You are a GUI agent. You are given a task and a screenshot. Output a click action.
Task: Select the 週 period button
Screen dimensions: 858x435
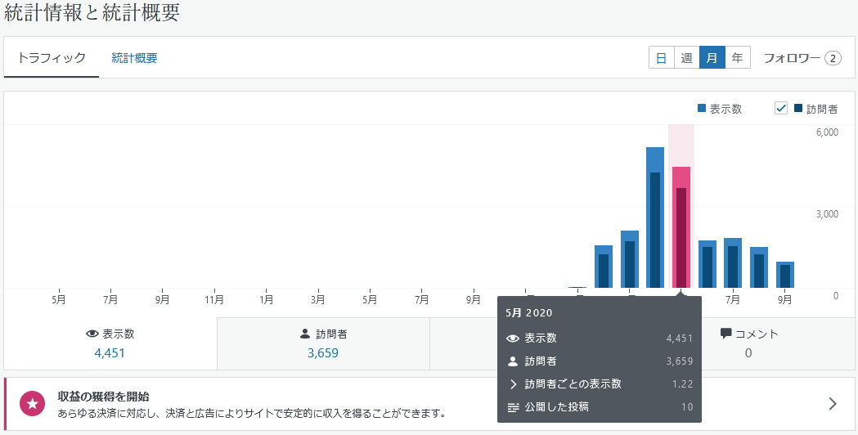(687, 58)
